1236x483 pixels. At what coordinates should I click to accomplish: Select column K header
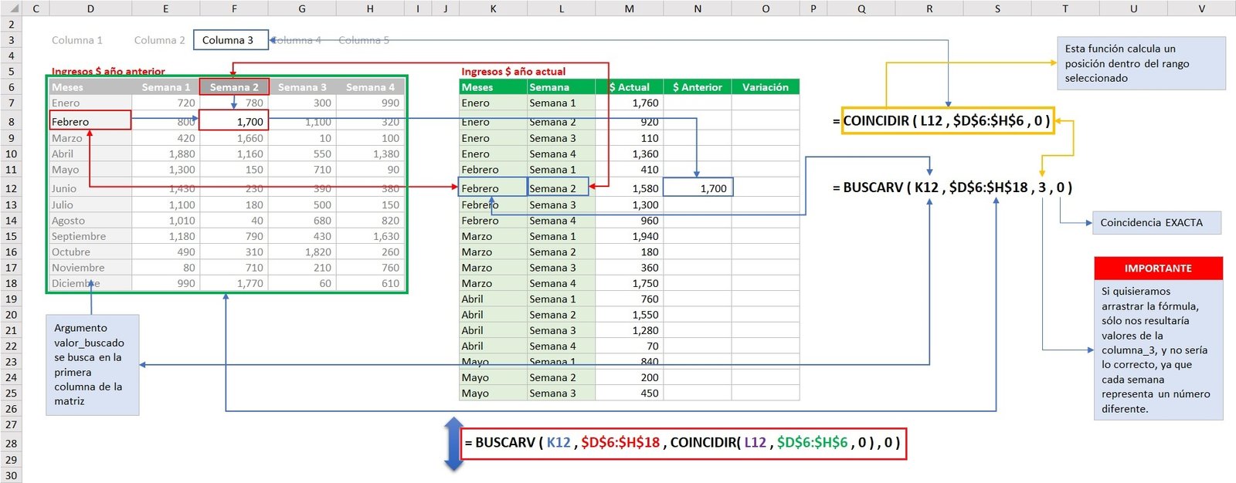(x=493, y=8)
